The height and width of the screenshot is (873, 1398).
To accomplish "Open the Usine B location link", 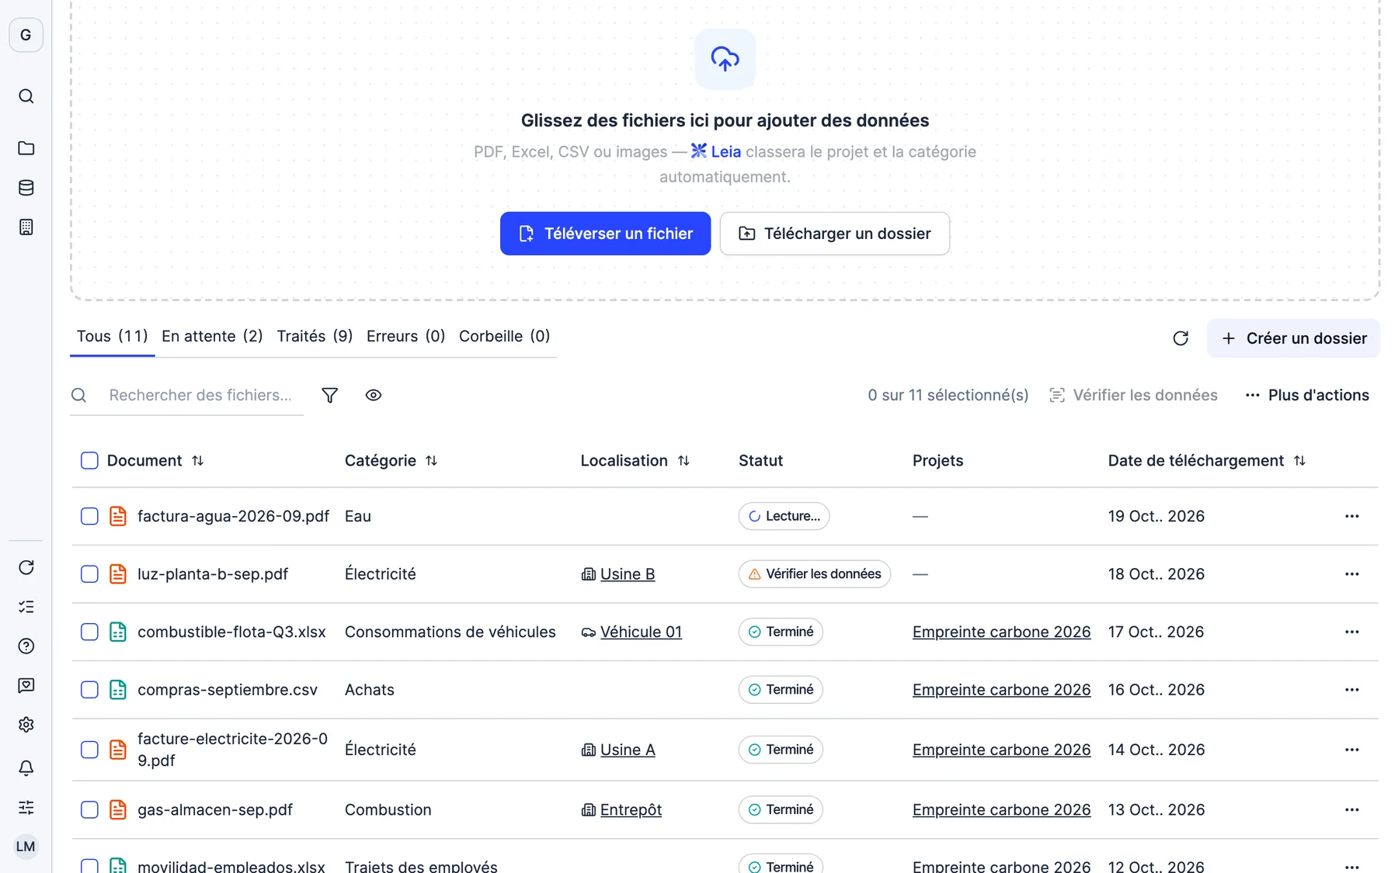I will 628,574.
